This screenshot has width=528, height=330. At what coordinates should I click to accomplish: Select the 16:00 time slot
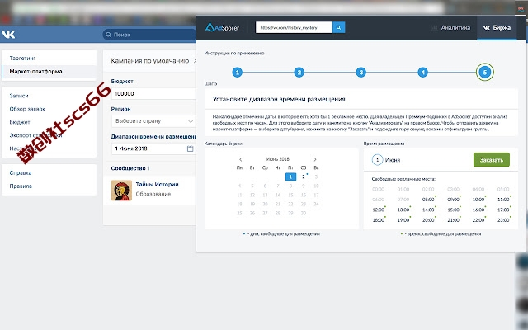478,210
